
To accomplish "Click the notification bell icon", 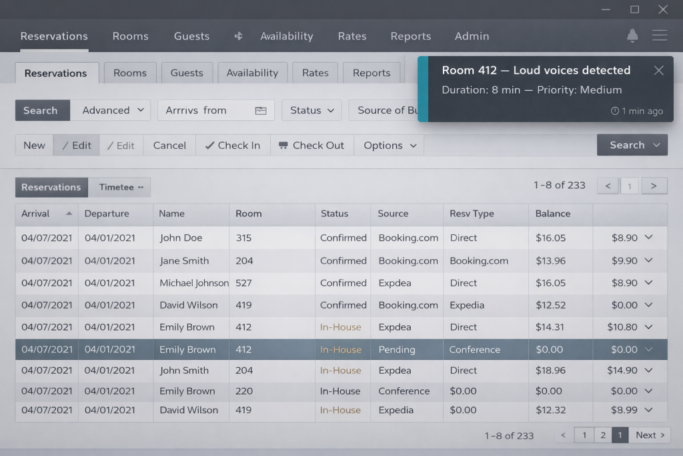I will point(632,36).
